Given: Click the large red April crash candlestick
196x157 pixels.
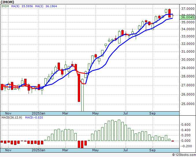Looking at the screenshot, I should [79, 88].
